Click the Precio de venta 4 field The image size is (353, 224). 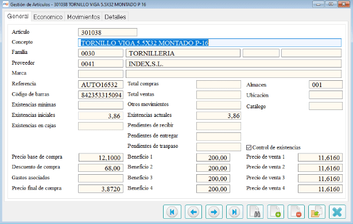(x=320, y=188)
